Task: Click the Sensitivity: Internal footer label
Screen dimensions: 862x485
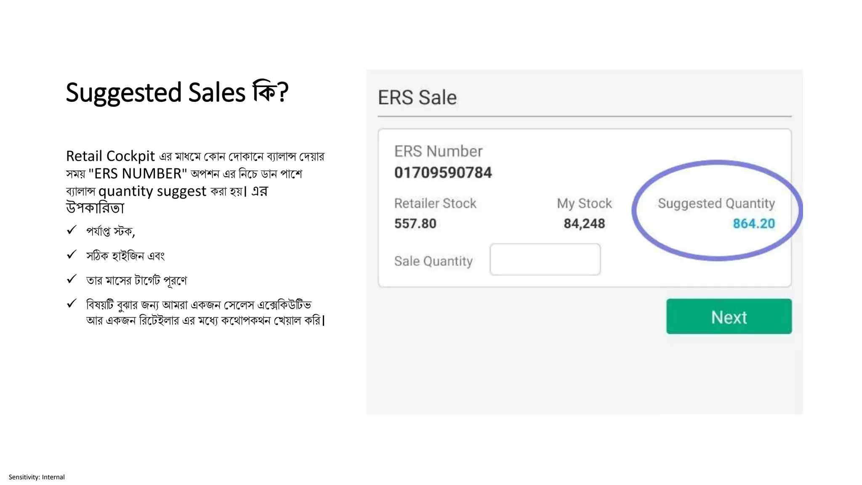Action: coord(37,477)
